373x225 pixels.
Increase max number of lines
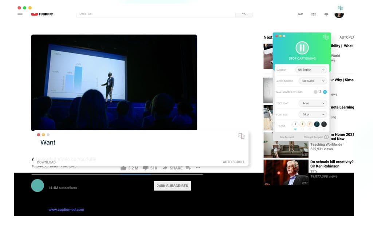coord(325,92)
